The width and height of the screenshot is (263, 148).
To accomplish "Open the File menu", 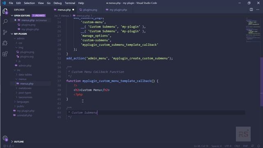I will tap(11, 3).
